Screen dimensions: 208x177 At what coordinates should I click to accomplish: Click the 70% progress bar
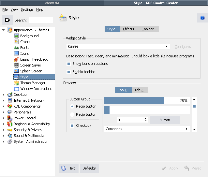point(147,100)
